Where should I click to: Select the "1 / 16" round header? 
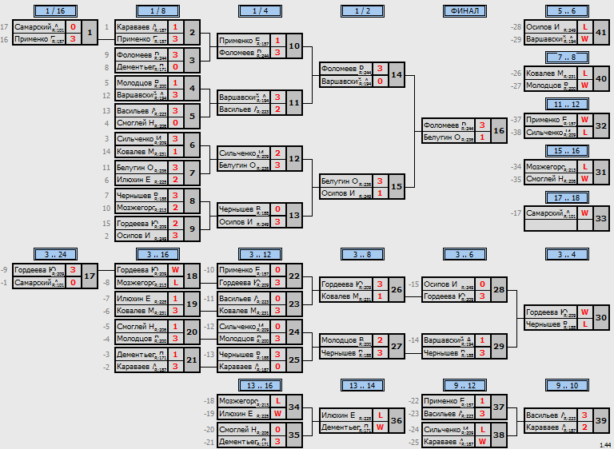[55, 11]
